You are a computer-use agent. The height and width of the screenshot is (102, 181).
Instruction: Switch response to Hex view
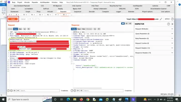(83, 29)
